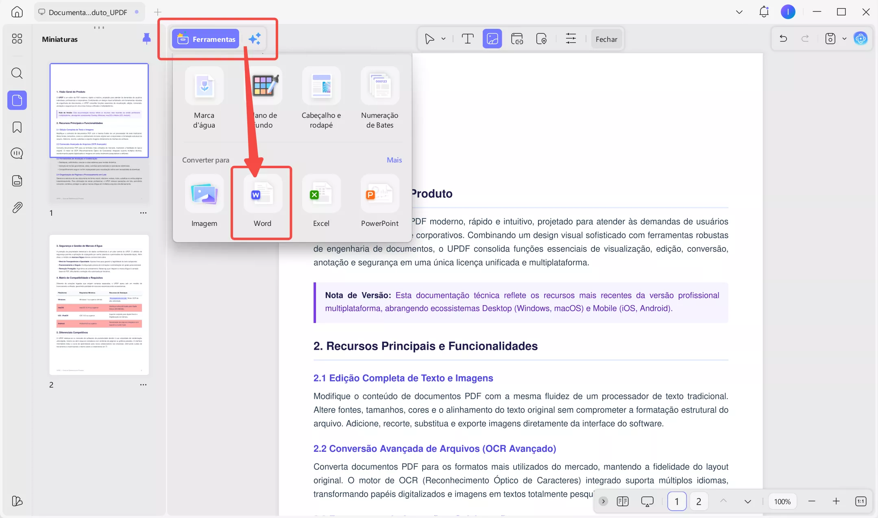Select page 2 thumbnail

point(99,305)
